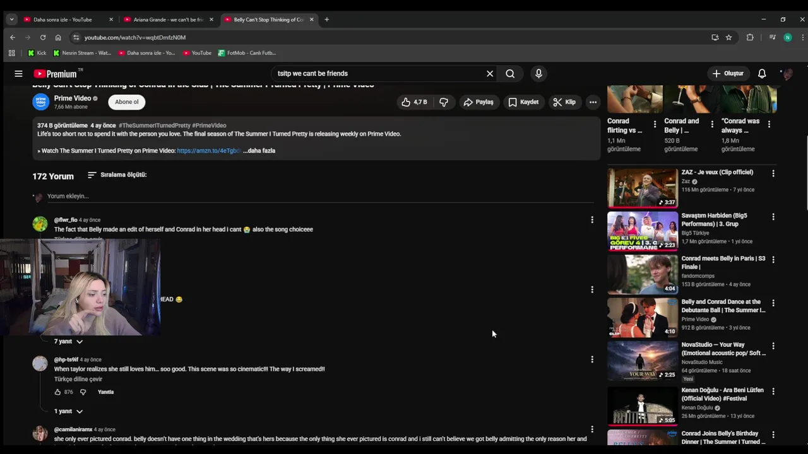Image resolution: width=808 pixels, height=454 pixels.
Task: Open Nesrin Stream bookmark
Action: (x=82, y=53)
